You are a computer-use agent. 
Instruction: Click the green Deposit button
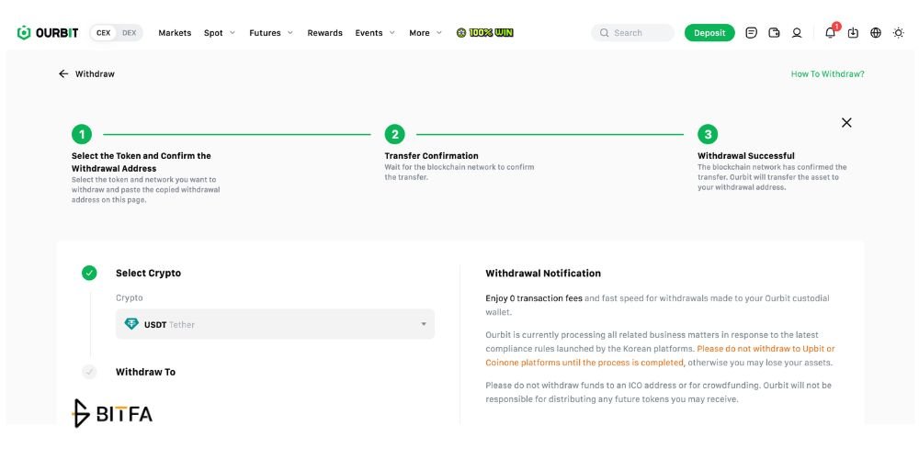pos(709,33)
